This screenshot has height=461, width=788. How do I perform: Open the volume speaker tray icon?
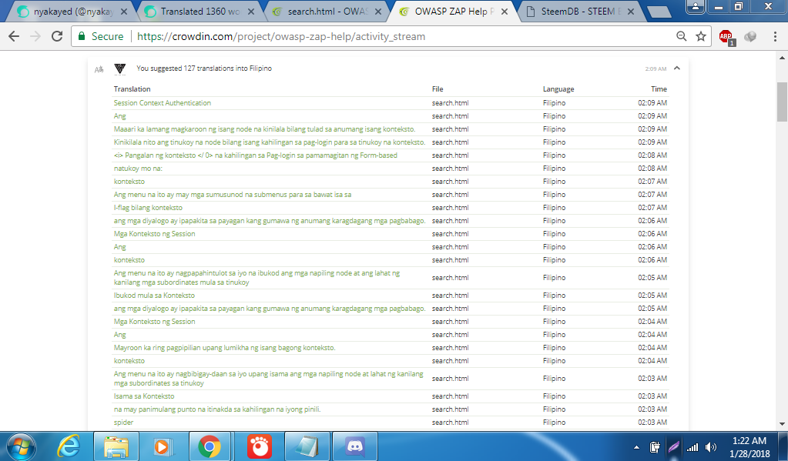coord(711,447)
